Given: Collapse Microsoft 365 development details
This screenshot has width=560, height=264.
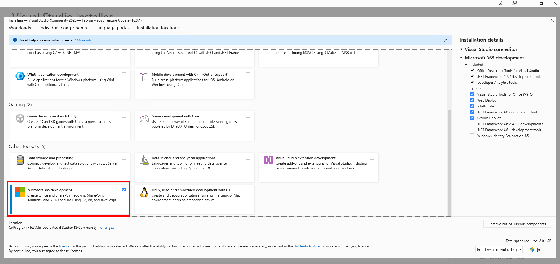Looking at the screenshot, I should tap(461, 58).
